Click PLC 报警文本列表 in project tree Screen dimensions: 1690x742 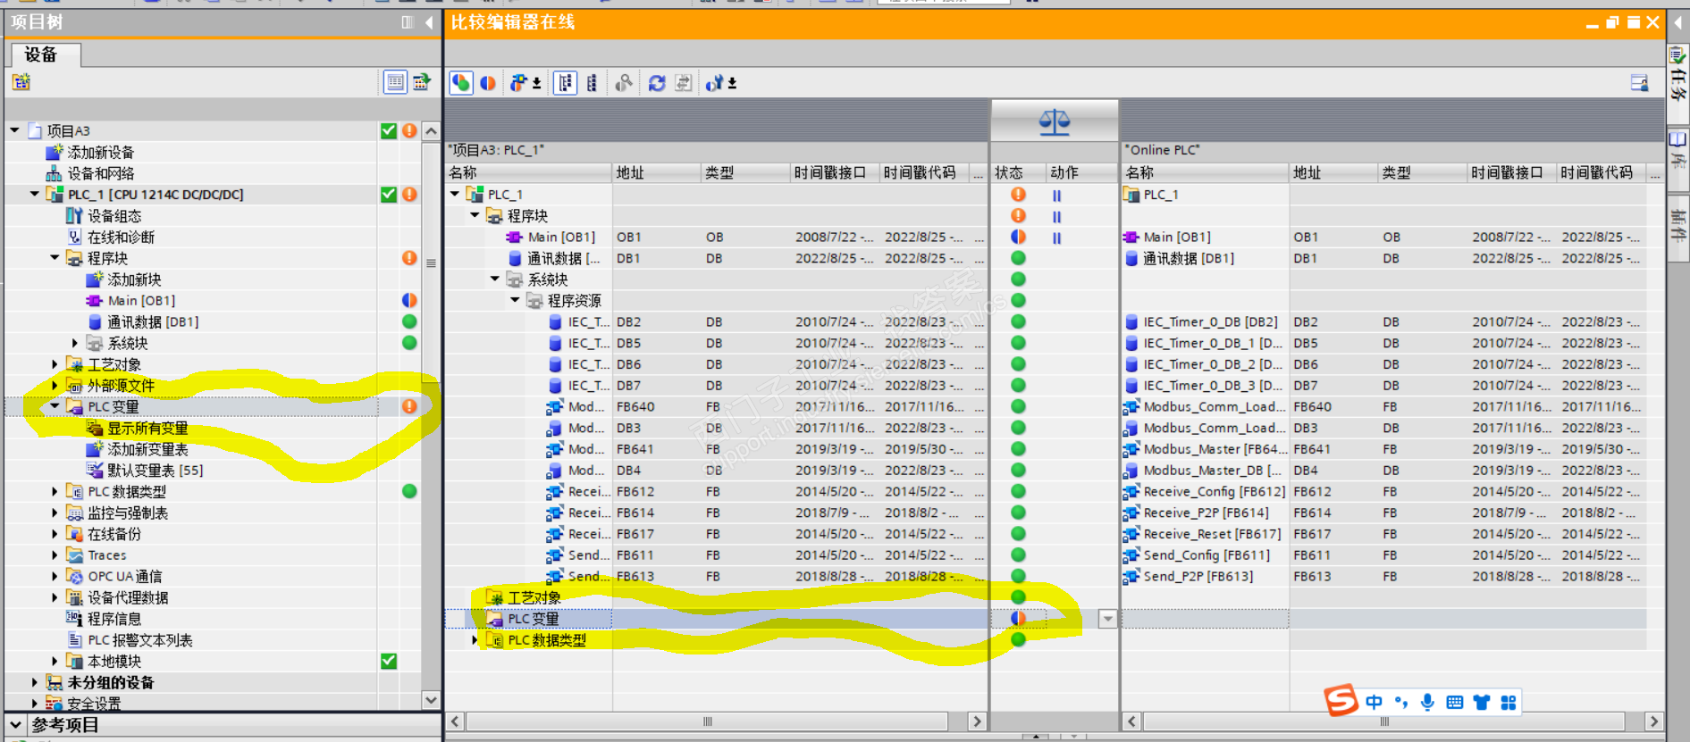coord(140,640)
